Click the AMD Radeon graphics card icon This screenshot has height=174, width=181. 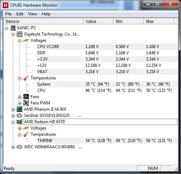point(19,122)
